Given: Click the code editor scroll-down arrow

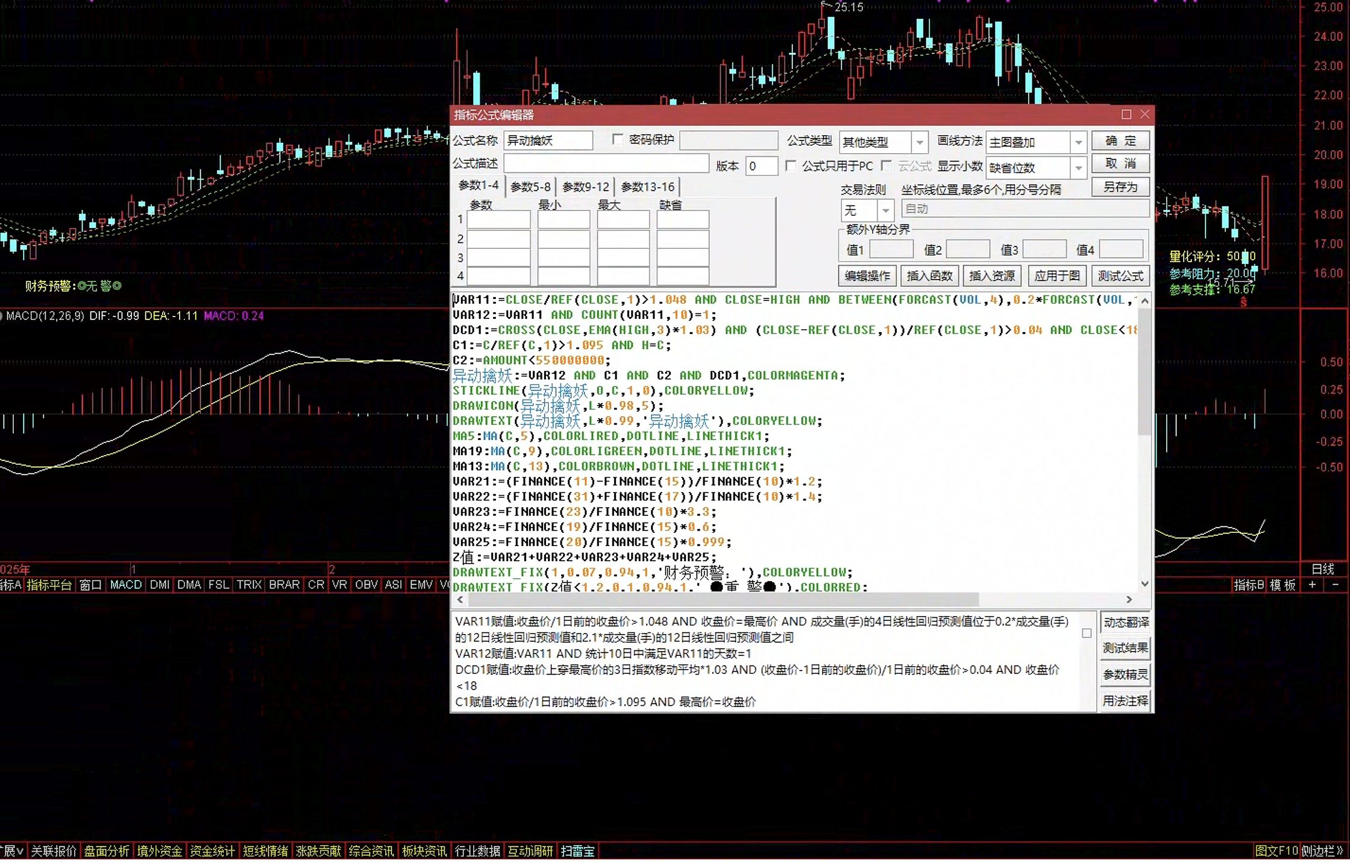Looking at the screenshot, I should [x=1144, y=584].
